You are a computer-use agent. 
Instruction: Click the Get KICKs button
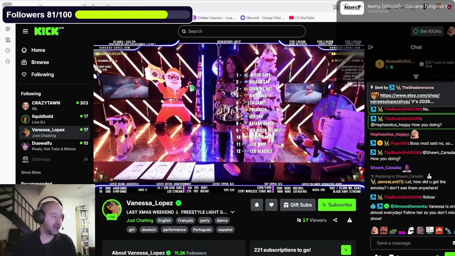pos(427,31)
